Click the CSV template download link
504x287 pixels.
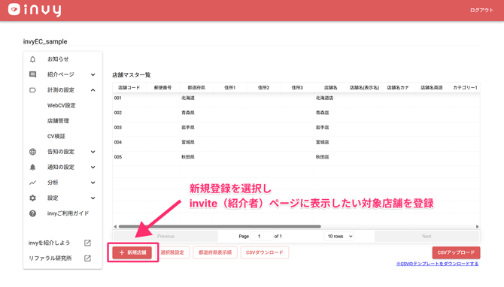click(437, 264)
